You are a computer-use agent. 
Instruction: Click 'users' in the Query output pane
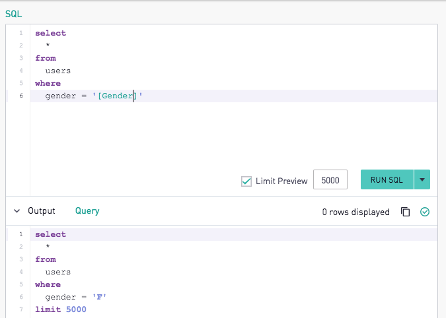[x=58, y=272]
